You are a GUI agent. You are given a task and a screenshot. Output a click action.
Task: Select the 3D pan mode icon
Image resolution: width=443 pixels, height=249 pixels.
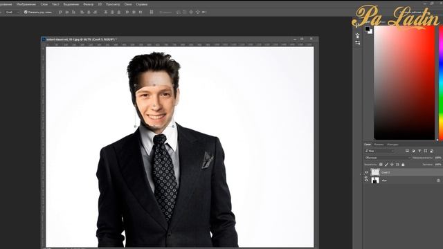click(x=191, y=12)
